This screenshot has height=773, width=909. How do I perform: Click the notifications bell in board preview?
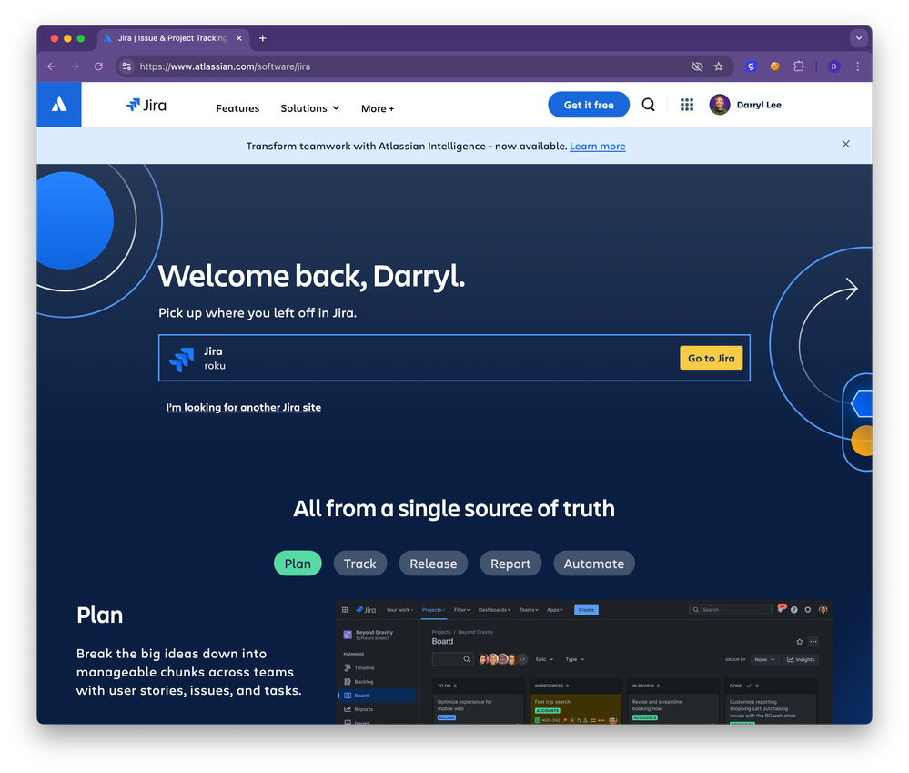point(782,609)
